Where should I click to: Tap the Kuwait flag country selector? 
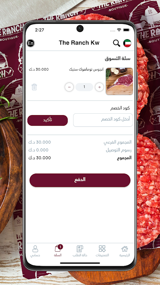pos(127,43)
